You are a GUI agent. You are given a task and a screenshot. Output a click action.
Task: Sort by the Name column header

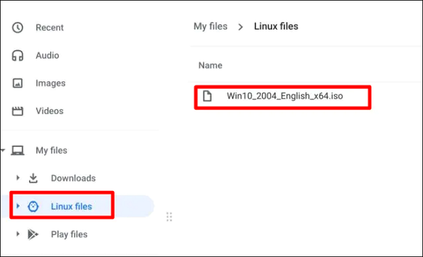pos(210,65)
